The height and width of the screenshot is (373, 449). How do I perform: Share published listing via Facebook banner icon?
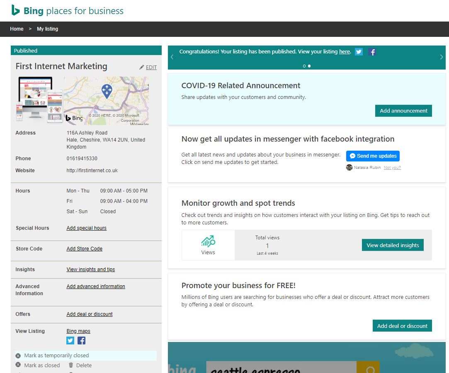click(371, 52)
